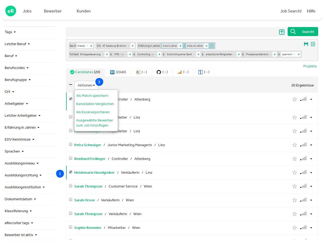Open the row options arrow for Sophie Kemmler
Viewport: 324px width, 244px height.
coord(311,228)
